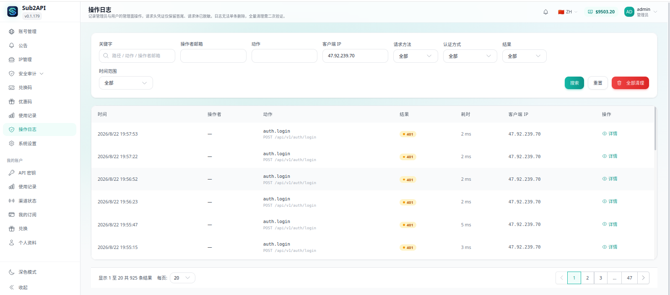Click 2026/8/22 19:55:15 timestamp
Image resolution: width=670 pixels, height=295 pixels.
118,247
